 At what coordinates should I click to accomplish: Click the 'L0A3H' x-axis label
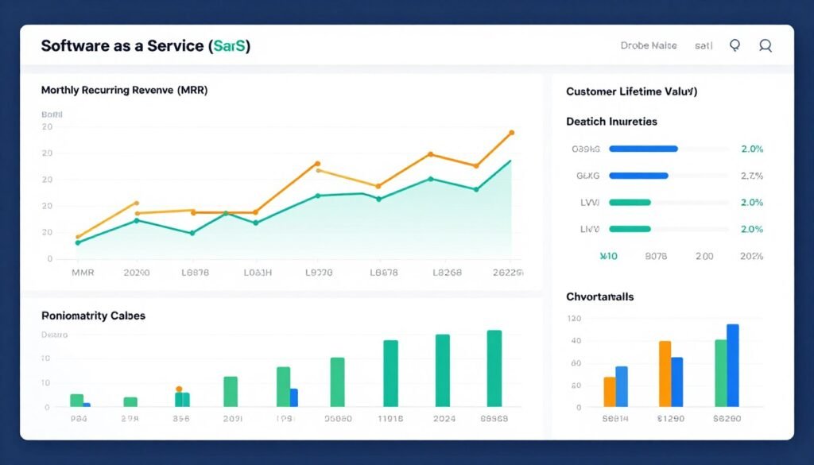click(258, 273)
